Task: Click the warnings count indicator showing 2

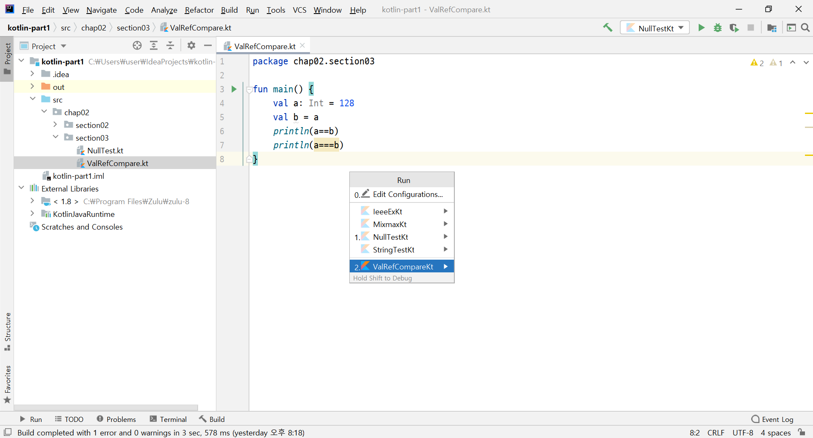Action: [x=757, y=63]
